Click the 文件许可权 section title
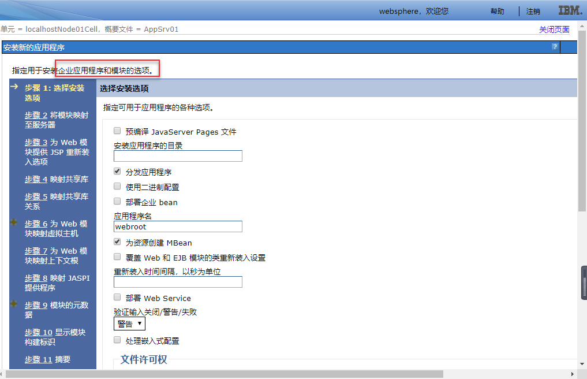587x379 pixels. (x=144, y=359)
